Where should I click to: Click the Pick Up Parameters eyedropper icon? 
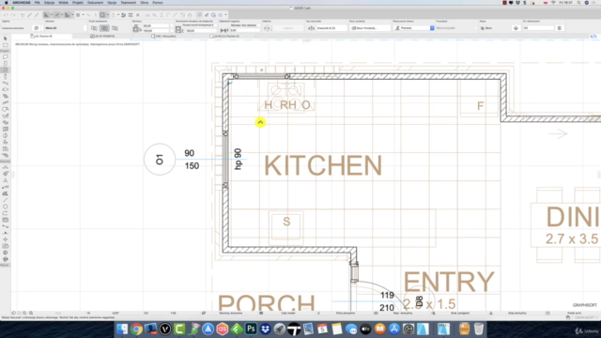coord(29,15)
